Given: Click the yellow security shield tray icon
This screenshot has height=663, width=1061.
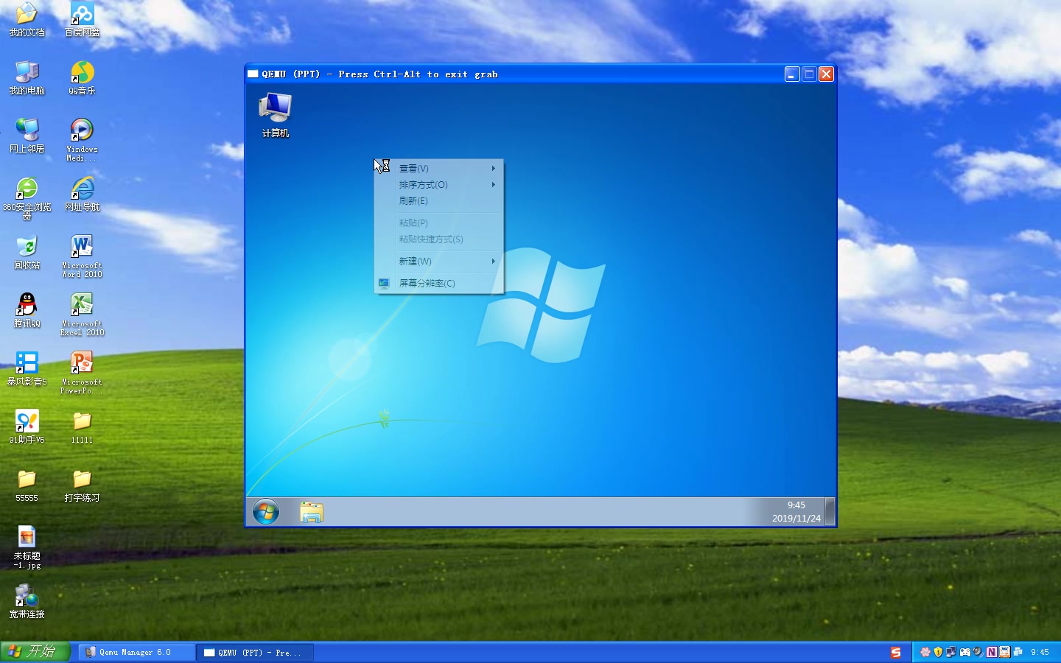Looking at the screenshot, I should 938,652.
